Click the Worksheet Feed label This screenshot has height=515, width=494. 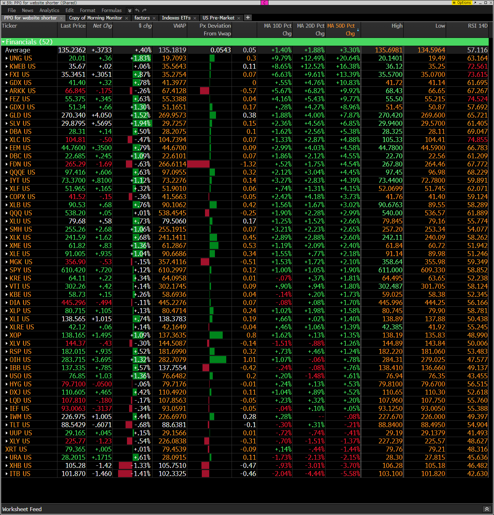click(22, 509)
